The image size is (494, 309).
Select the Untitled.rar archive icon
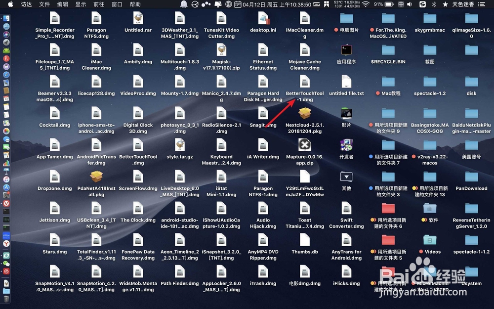pyautogui.click(x=138, y=18)
